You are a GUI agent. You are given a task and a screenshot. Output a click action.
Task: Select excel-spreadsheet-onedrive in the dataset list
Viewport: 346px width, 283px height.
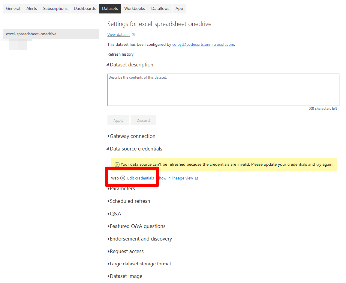pyautogui.click(x=31, y=34)
